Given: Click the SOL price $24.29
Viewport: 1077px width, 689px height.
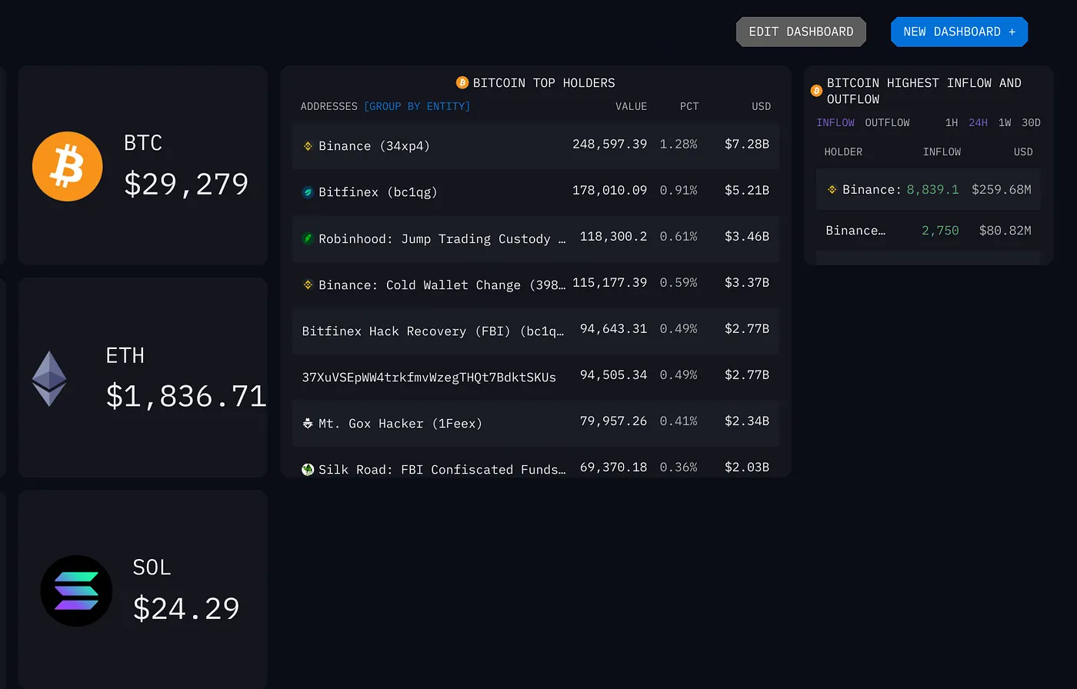Looking at the screenshot, I should pos(186,608).
